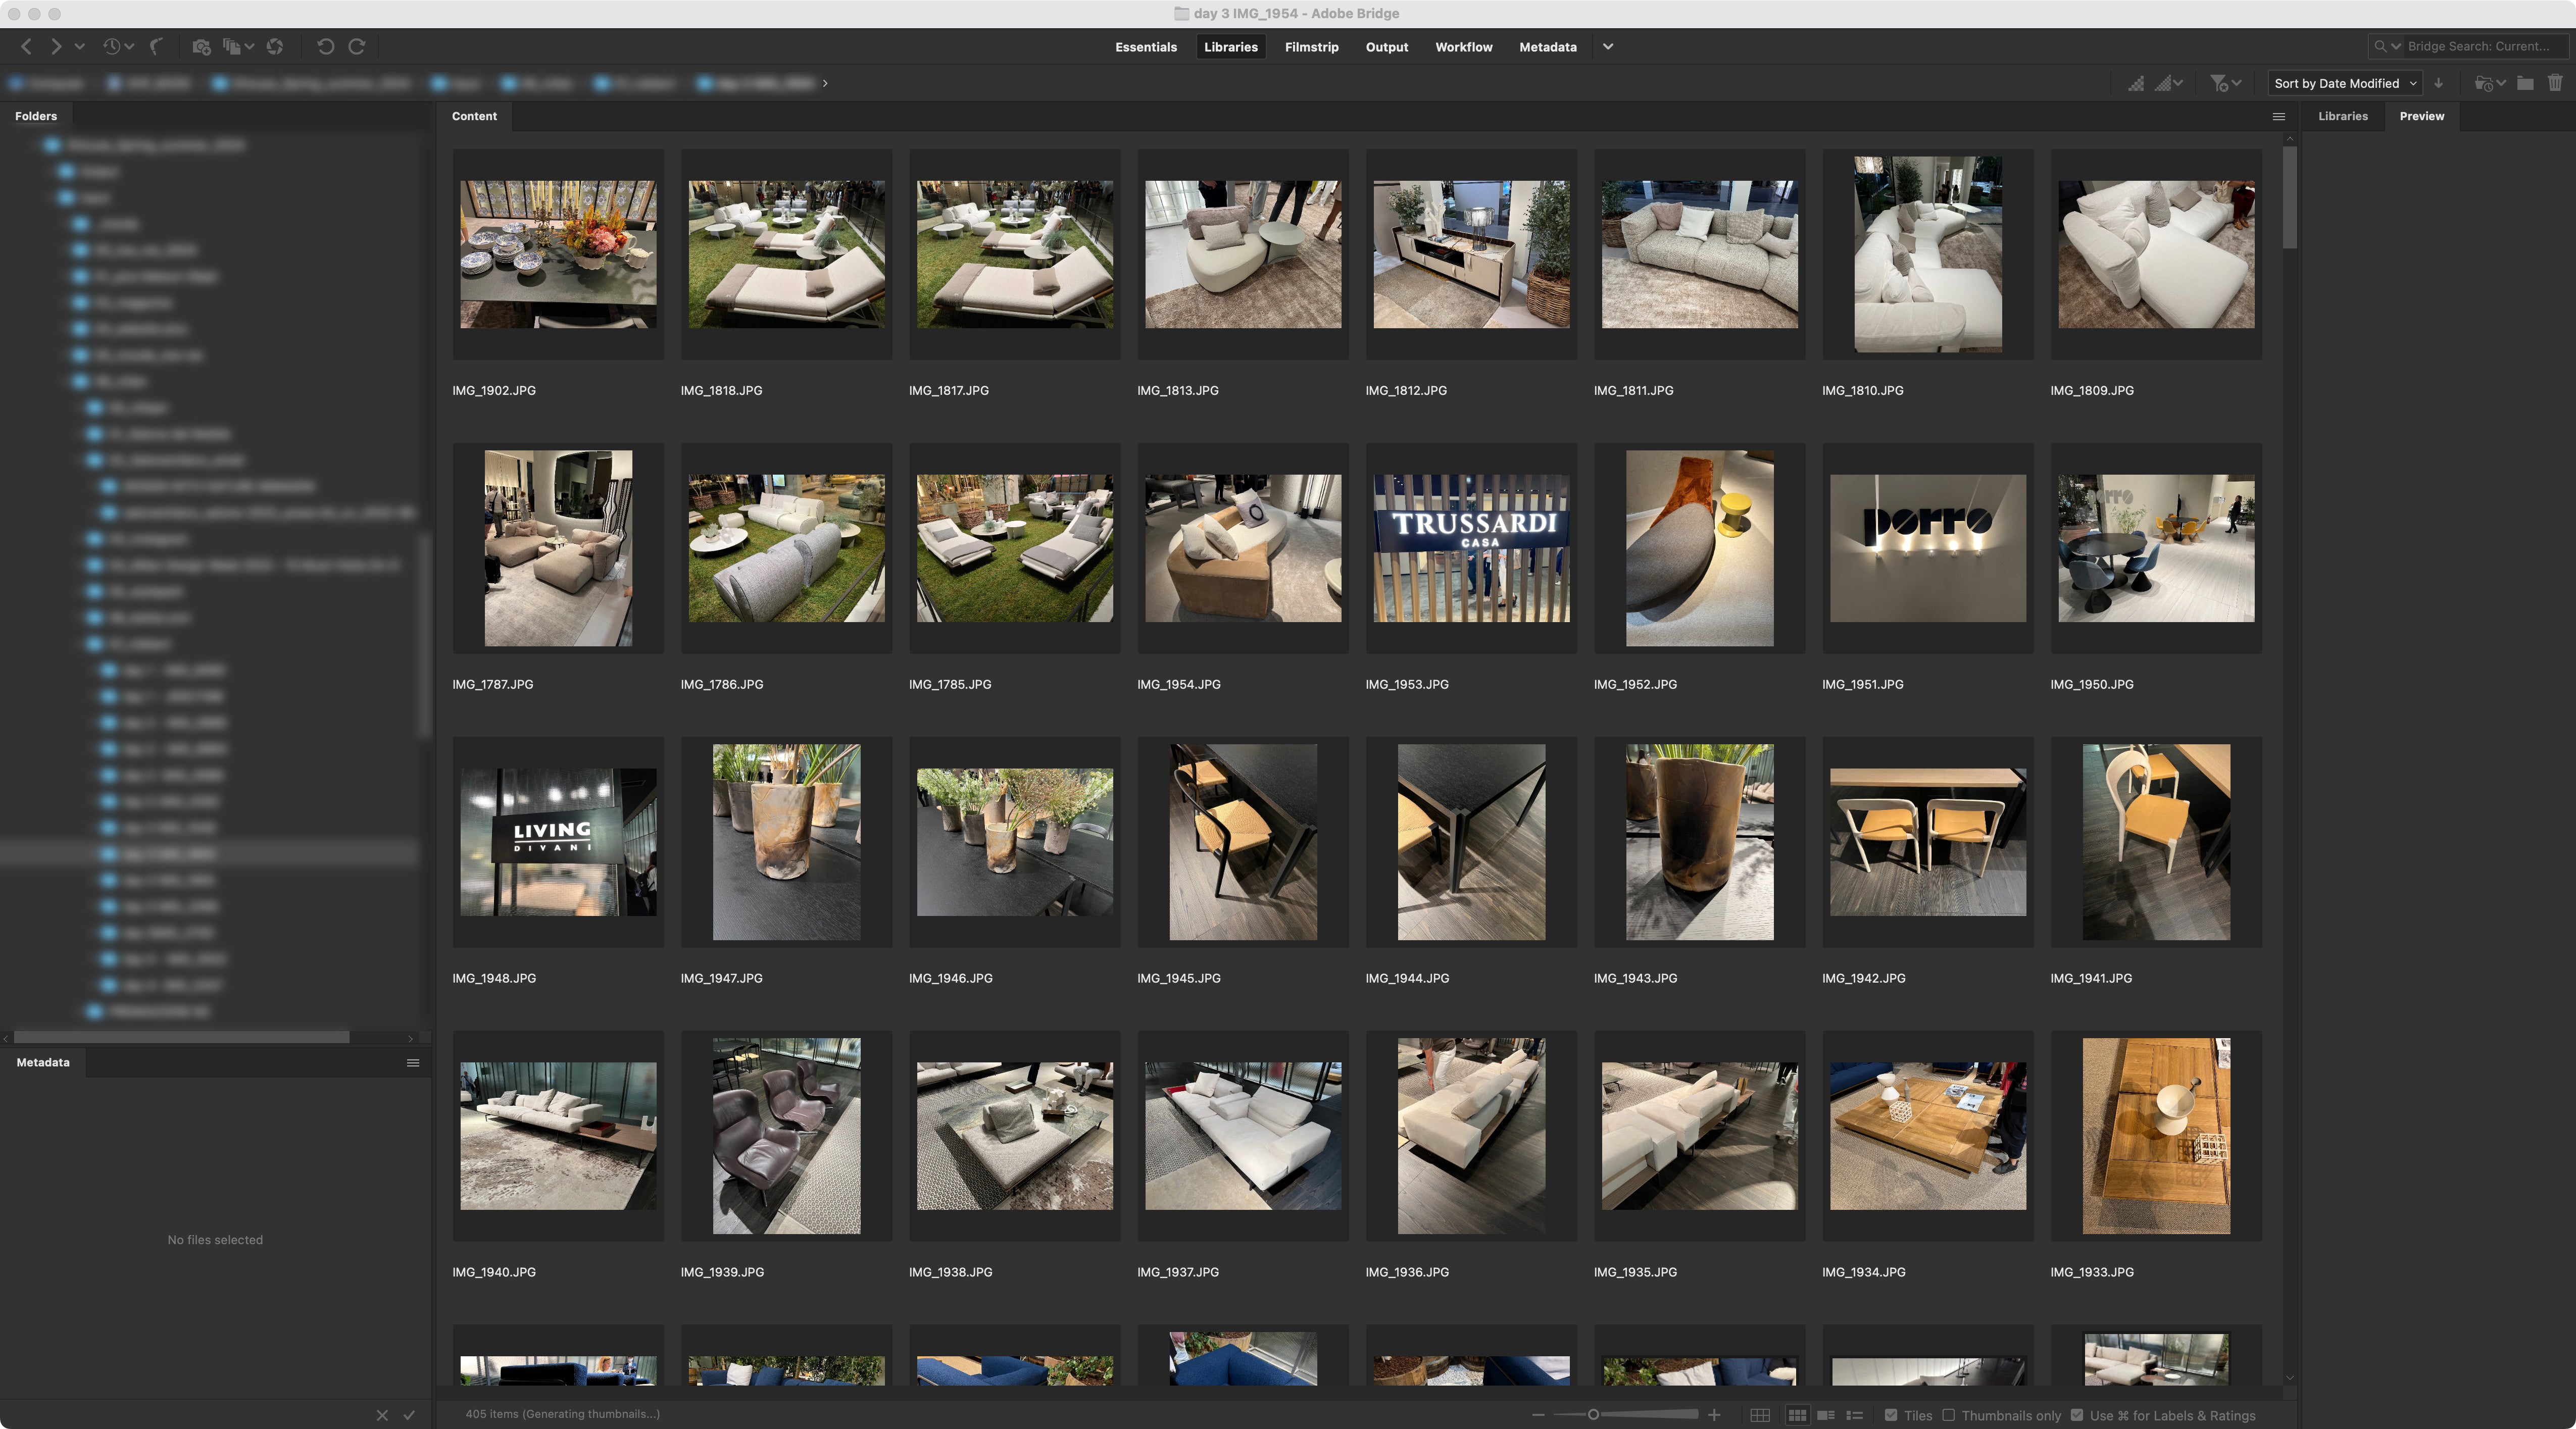Viewport: 2576px width, 1429px height.
Task: Toggle the Tiles checkbox
Action: (x=1891, y=1415)
